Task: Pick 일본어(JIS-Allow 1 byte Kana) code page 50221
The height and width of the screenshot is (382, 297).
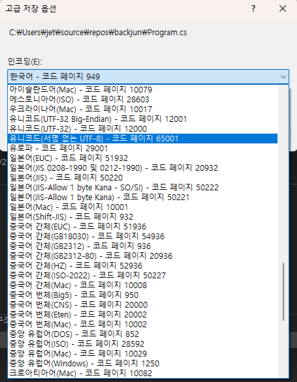Action: [x=142, y=197]
